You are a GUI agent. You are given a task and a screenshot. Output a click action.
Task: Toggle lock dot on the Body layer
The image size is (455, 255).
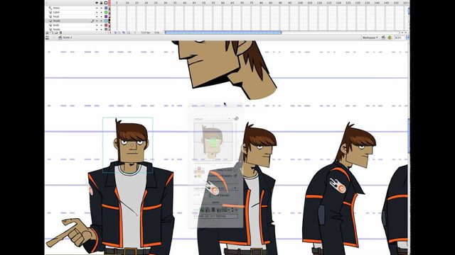coord(101,25)
